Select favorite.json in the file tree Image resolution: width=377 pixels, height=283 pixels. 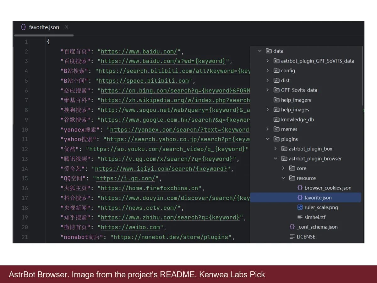click(x=318, y=197)
